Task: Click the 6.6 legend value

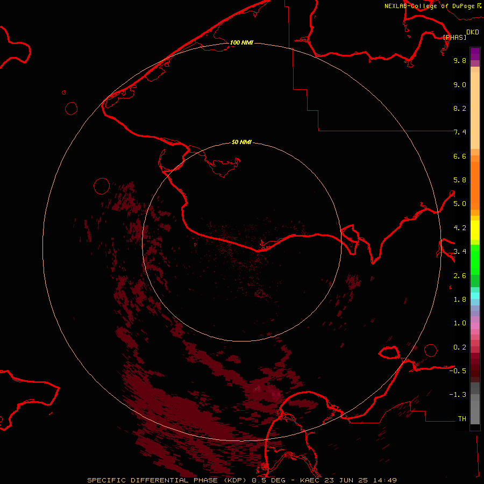Action: pyautogui.click(x=460, y=156)
